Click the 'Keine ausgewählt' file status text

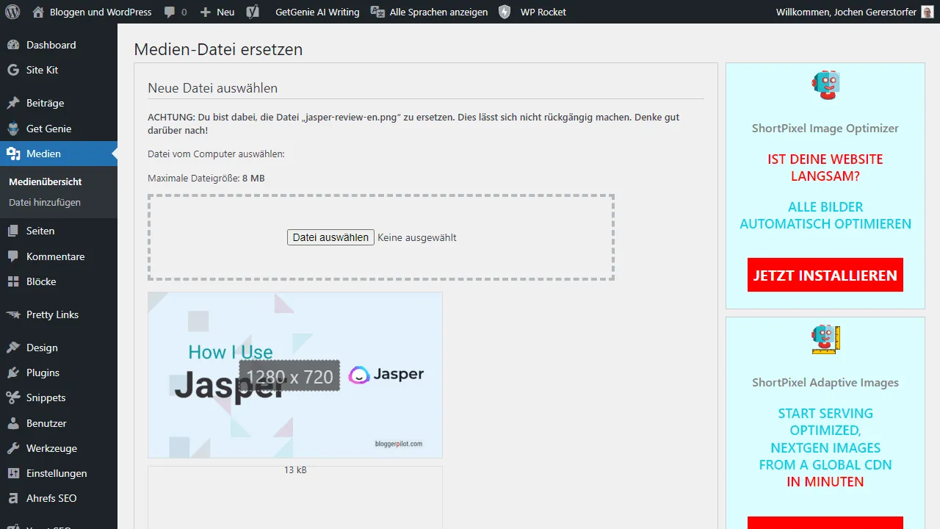(x=417, y=237)
